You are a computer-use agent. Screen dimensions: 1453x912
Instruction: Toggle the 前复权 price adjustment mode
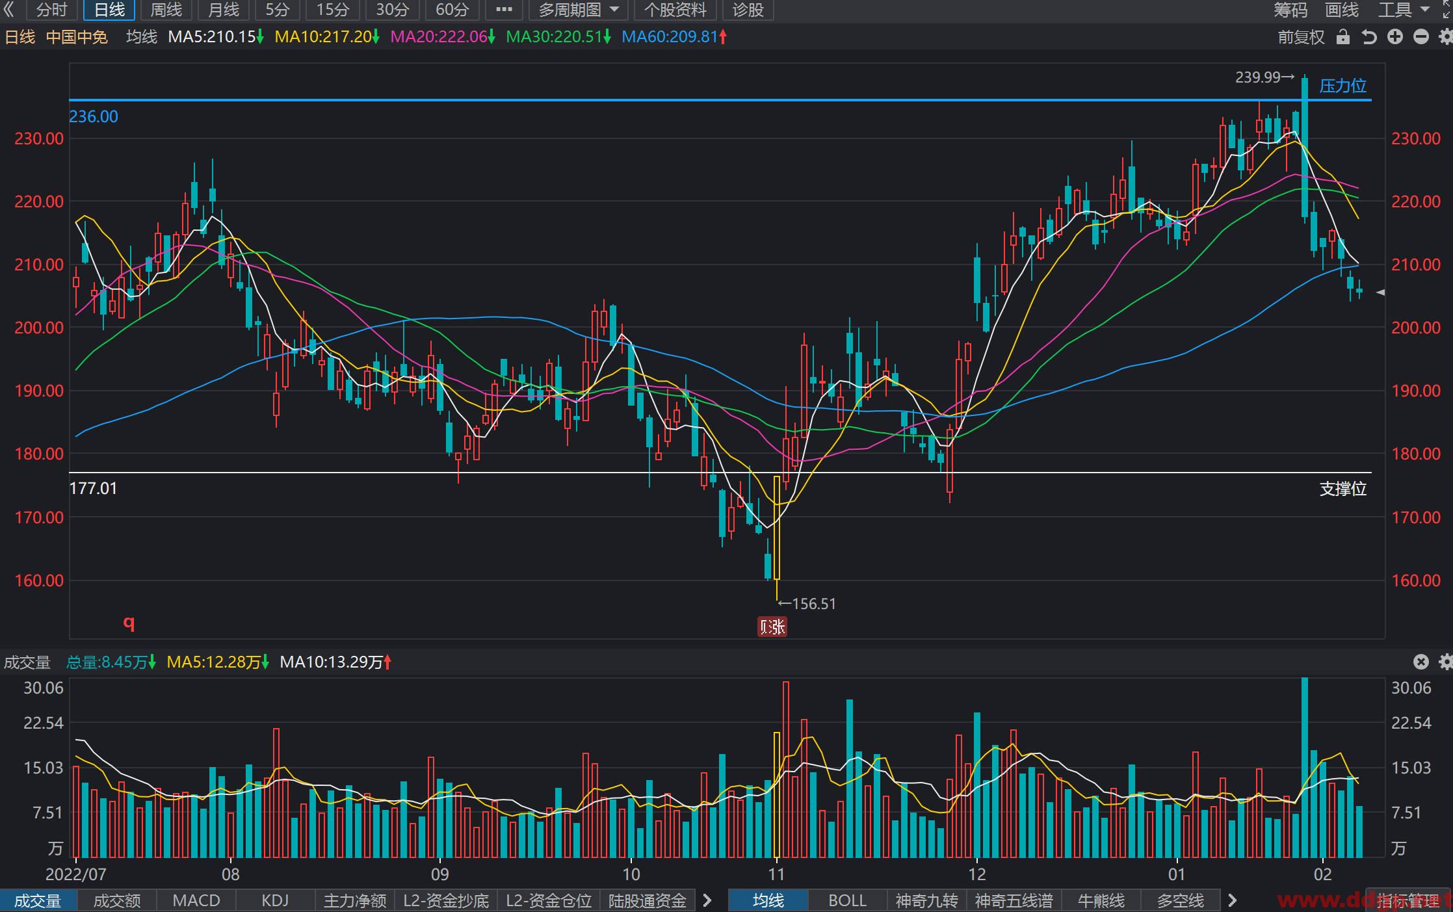pos(1301,37)
